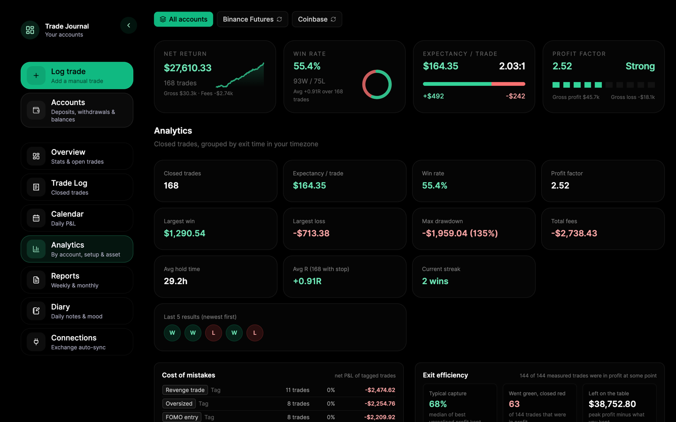The width and height of the screenshot is (676, 422).
Task: Open the Connections label text
Action: click(x=74, y=338)
